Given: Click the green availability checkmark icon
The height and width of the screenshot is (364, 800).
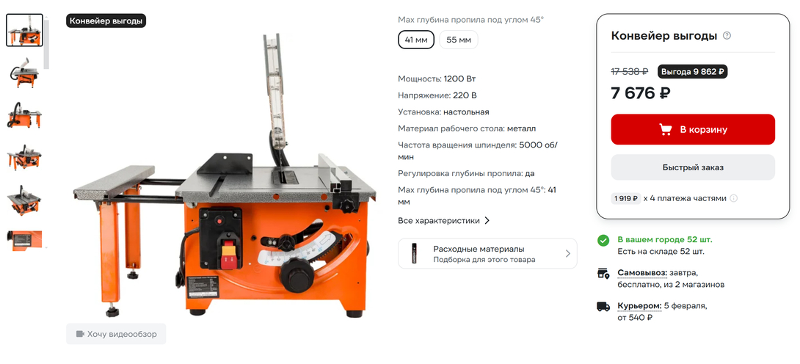Looking at the screenshot, I should pyautogui.click(x=603, y=240).
